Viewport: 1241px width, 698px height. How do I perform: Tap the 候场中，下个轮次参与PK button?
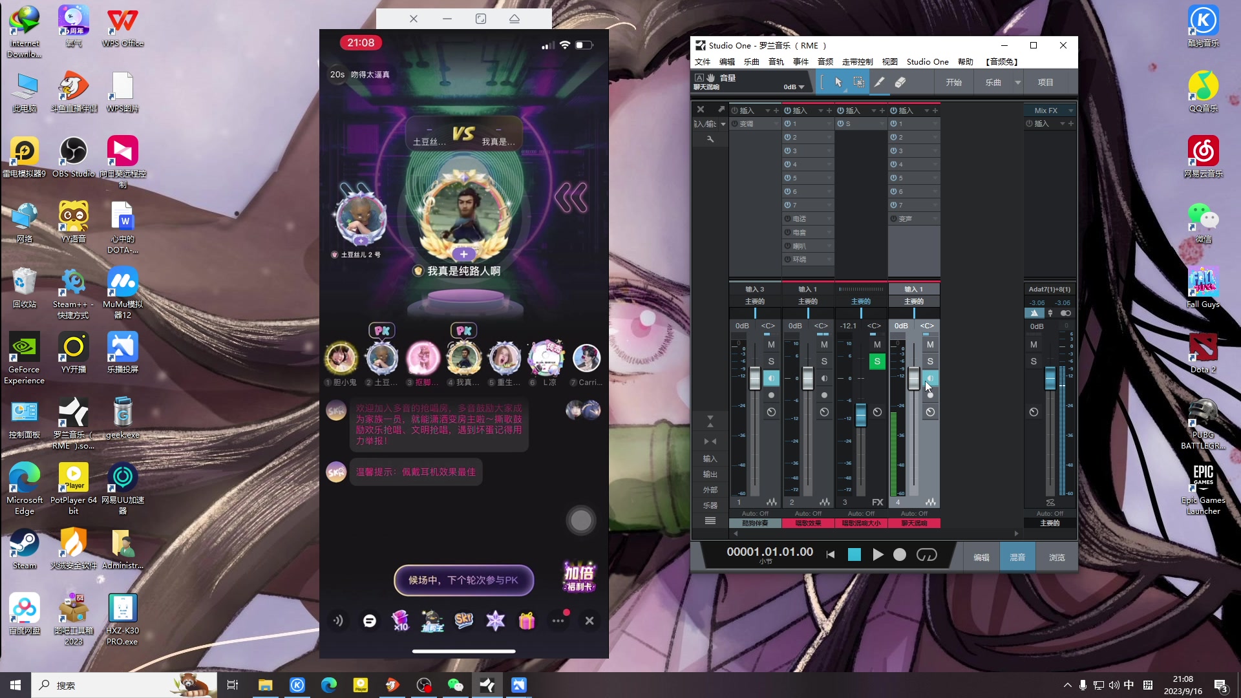[463, 580]
